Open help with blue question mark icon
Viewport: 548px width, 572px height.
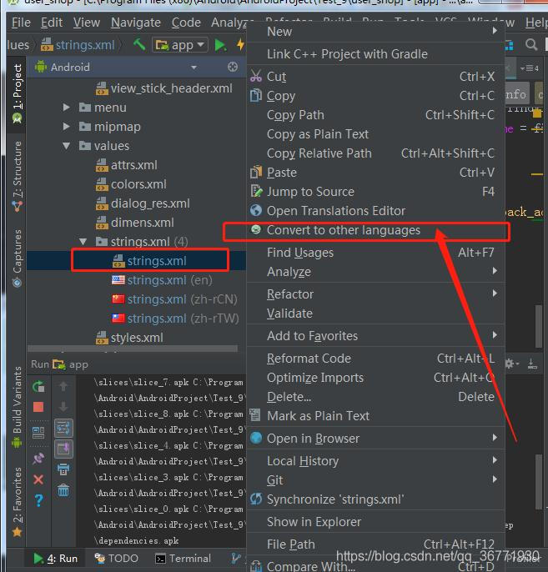(38, 500)
